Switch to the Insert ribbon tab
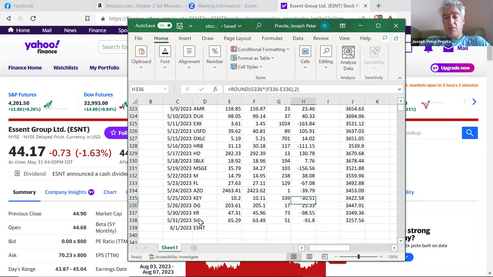The image size is (493, 277). point(185,38)
